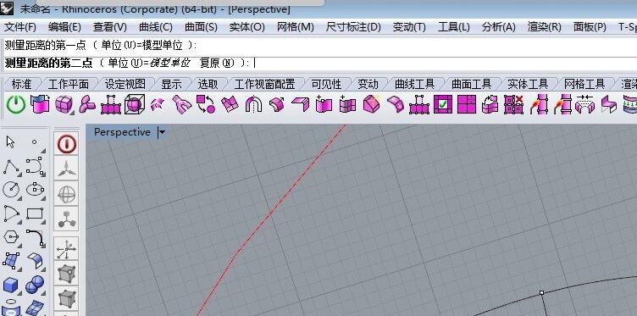Open the 曲面(S) menu
Image resolution: width=637 pixels, height=316 pixels.
[201, 27]
